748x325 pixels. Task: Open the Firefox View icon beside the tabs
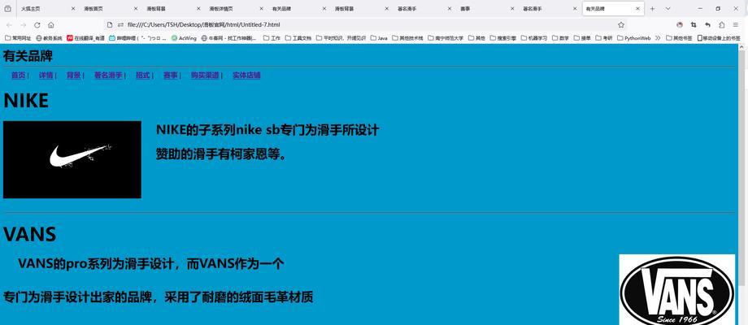coord(7,9)
